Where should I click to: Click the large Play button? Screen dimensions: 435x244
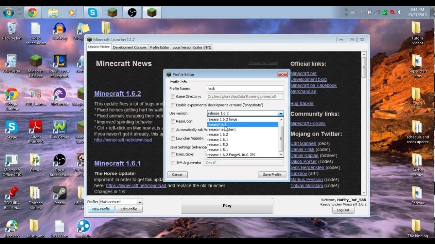[227, 206]
